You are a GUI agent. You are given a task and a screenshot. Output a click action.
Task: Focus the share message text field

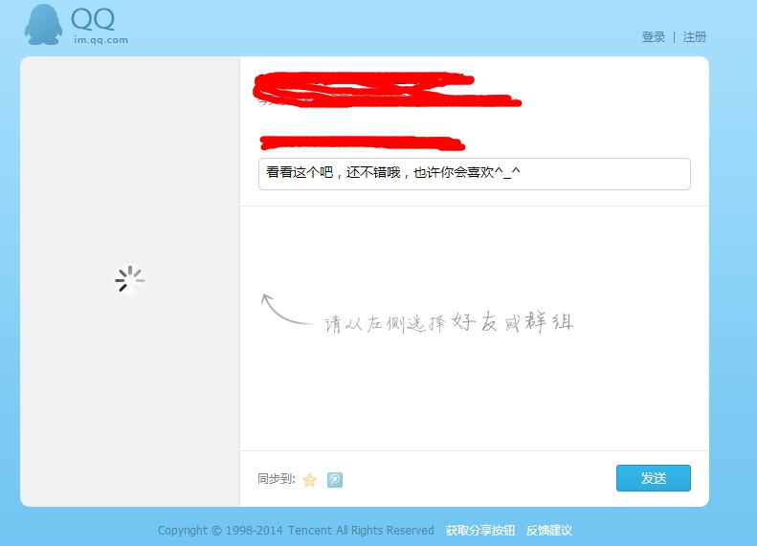coord(474,174)
